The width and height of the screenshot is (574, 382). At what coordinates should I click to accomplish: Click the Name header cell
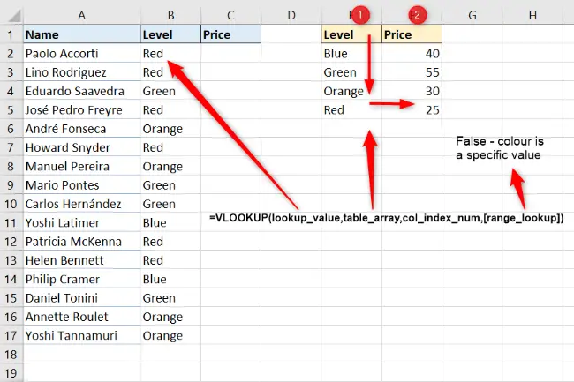pyautogui.click(x=81, y=34)
